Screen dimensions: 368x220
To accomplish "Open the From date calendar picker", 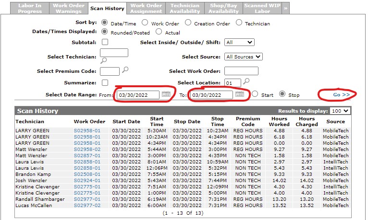I will [x=166, y=94].
